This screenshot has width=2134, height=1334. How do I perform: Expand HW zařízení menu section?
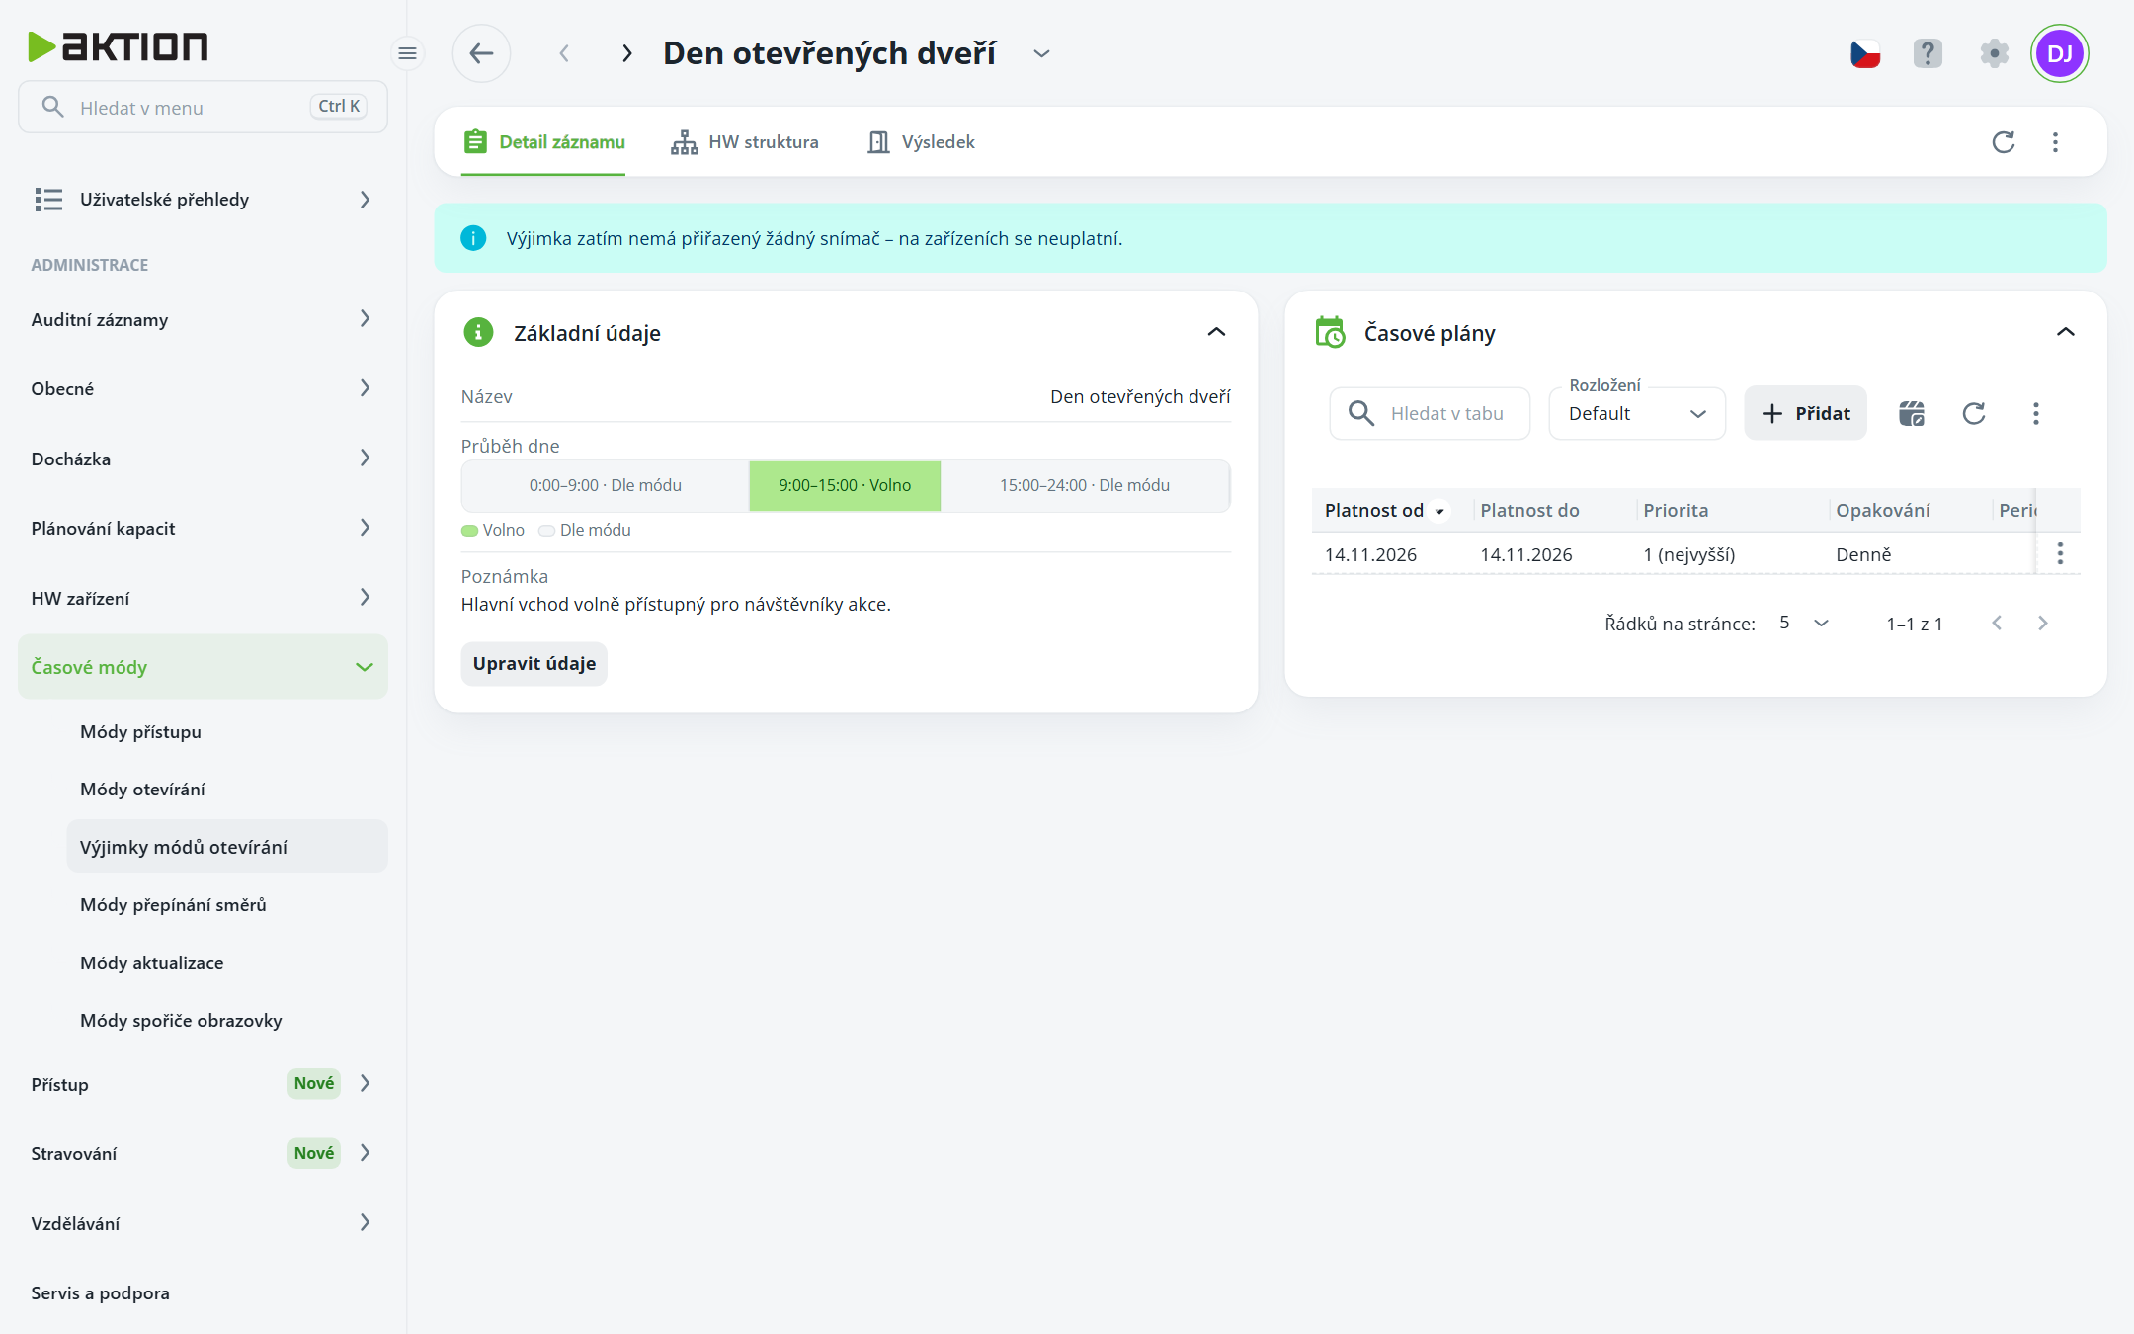coord(203,598)
